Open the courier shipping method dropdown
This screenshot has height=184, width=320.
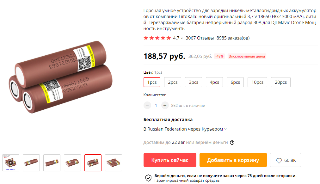point(185,129)
